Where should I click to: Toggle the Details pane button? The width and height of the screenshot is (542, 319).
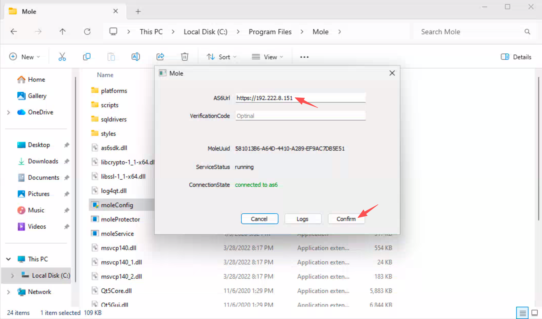click(x=516, y=57)
